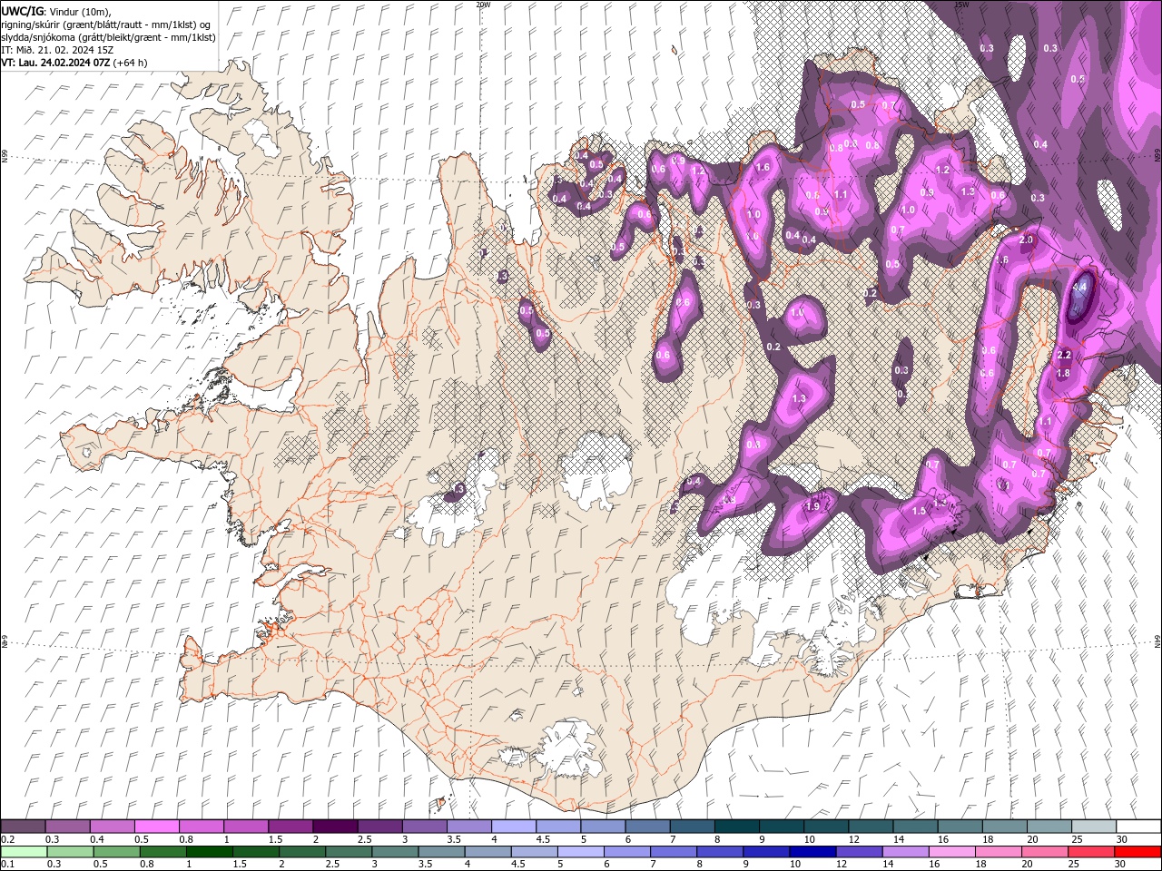Screen dimensions: 1162x871
Task: Click the 'slydda/snjókoma' legend description line
Action: [108, 37]
